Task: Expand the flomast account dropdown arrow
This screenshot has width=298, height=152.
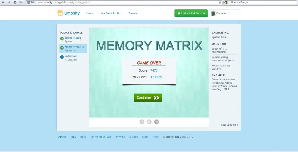Action: point(239,13)
